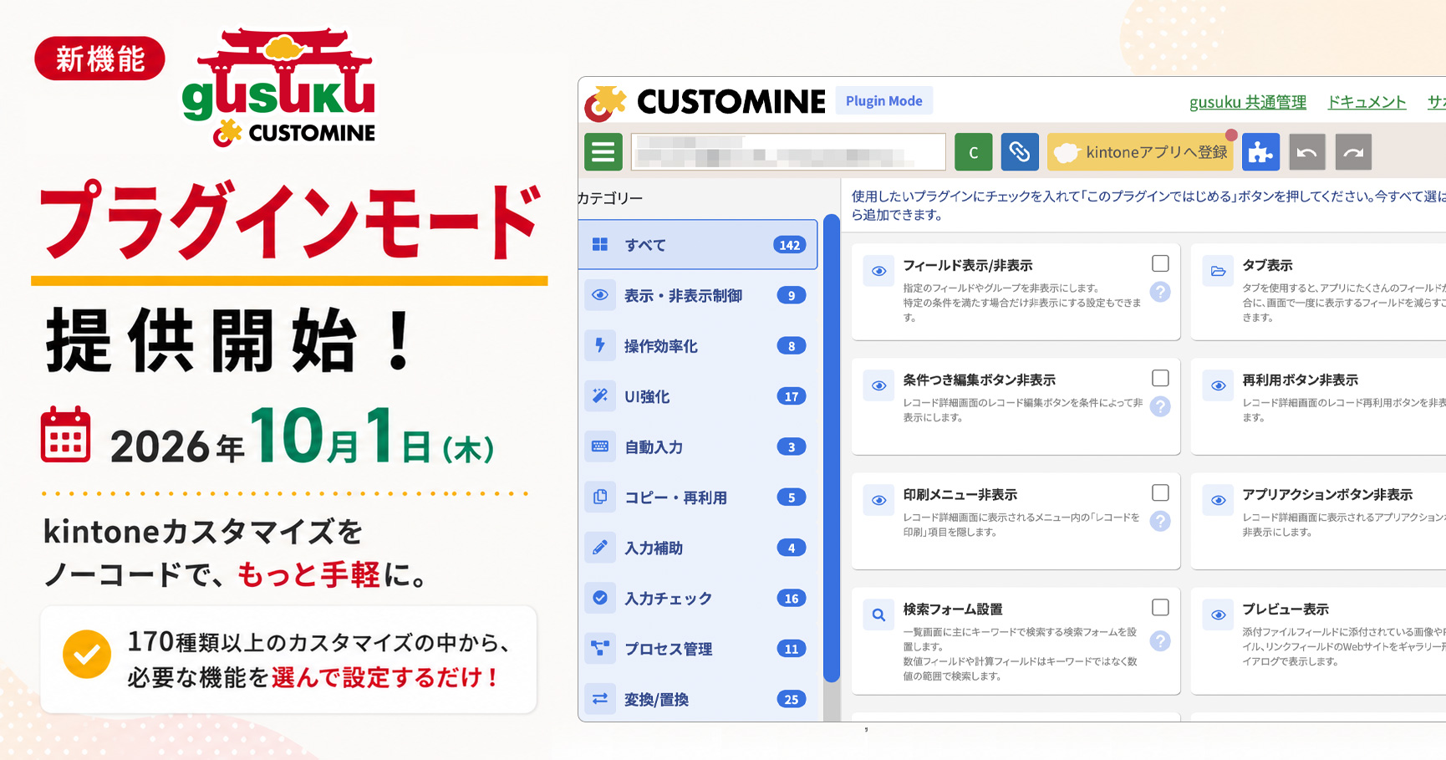Check the 検索フォーム設置 checkbox
Screen dimensions: 1446x760
pos(1160,607)
